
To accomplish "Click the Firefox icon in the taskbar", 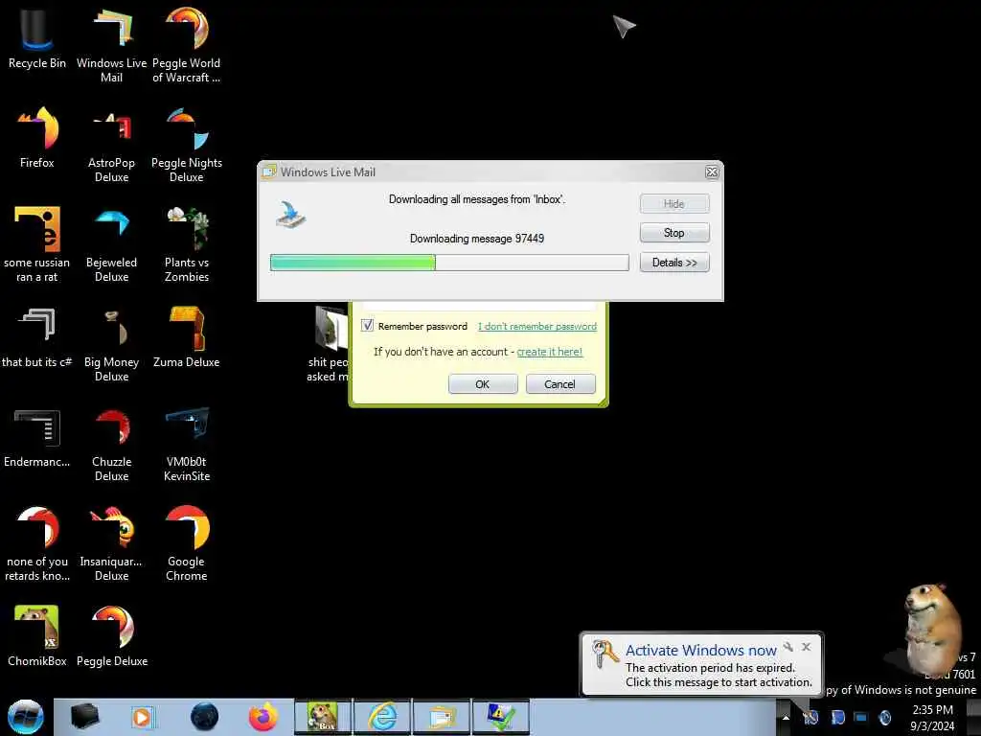I will click(x=263, y=717).
